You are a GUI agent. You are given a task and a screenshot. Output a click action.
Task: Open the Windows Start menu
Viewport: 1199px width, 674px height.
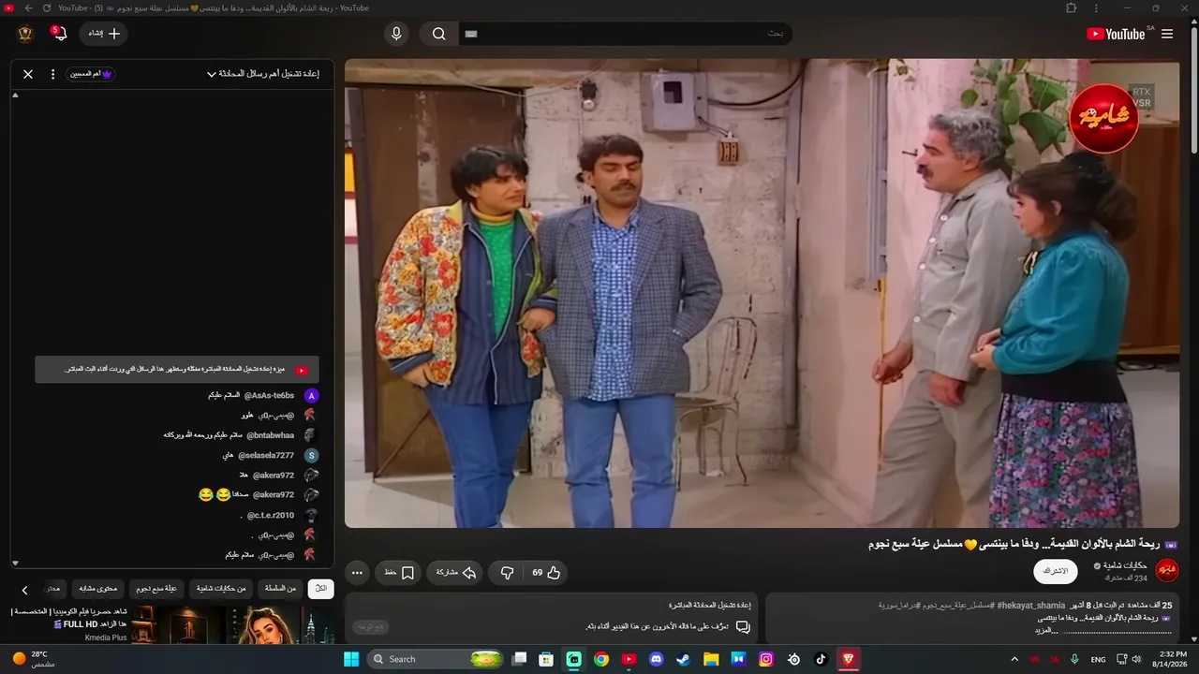coord(351,659)
